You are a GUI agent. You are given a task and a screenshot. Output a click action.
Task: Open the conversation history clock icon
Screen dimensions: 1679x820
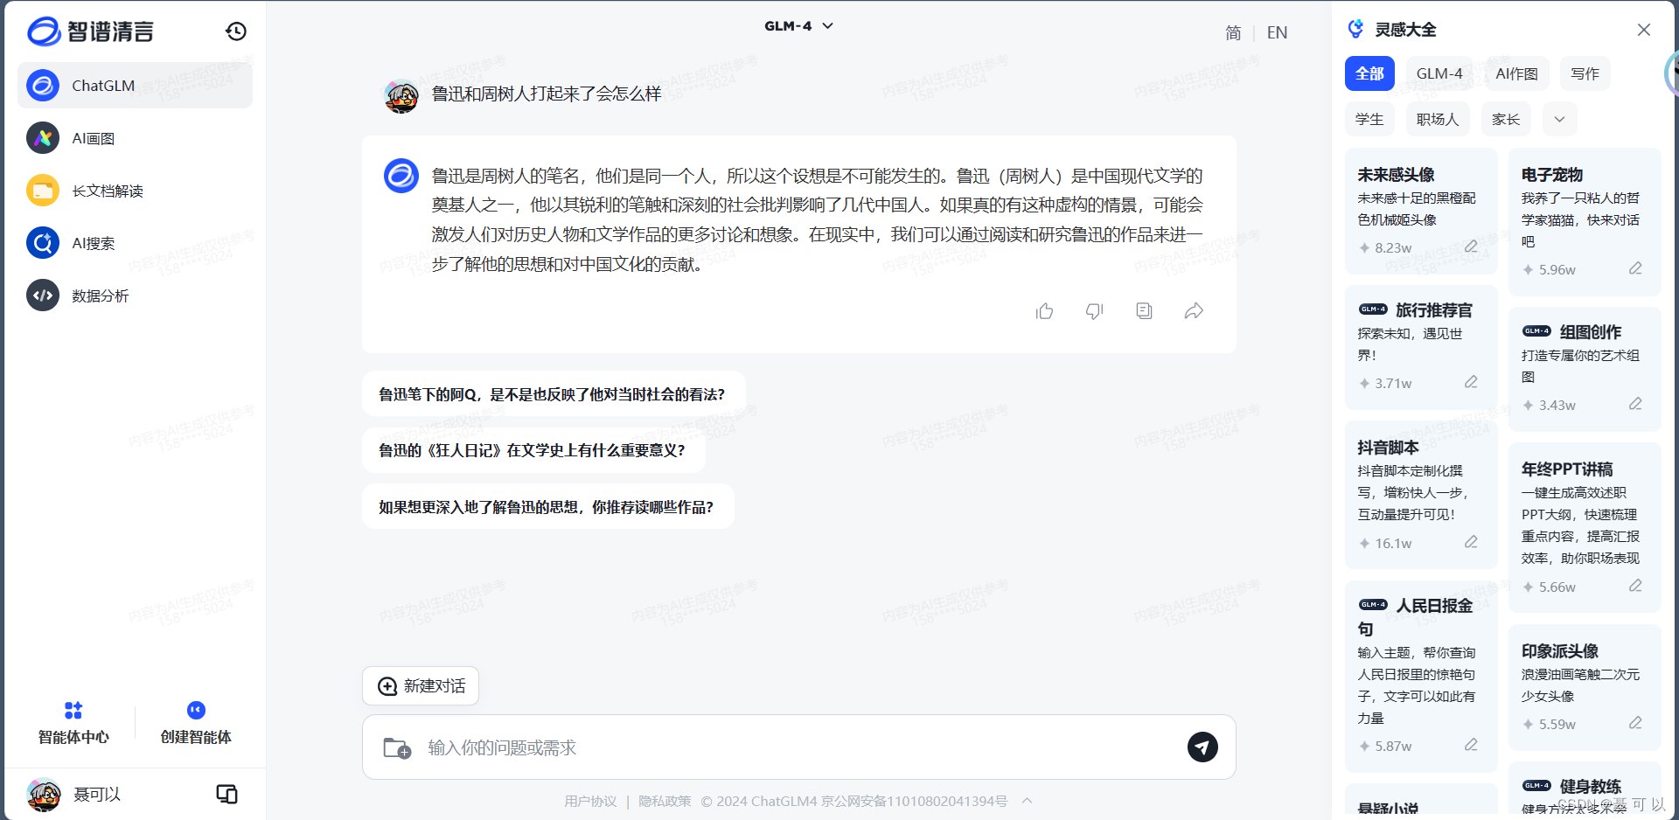tap(235, 31)
